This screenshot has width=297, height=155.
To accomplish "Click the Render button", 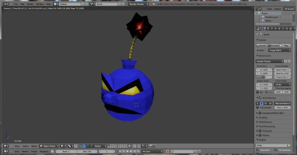I will 261,46.
